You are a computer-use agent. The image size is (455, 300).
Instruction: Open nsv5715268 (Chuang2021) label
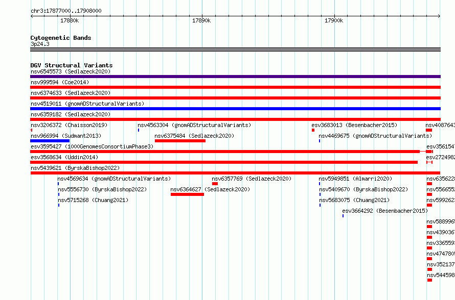tap(93, 200)
